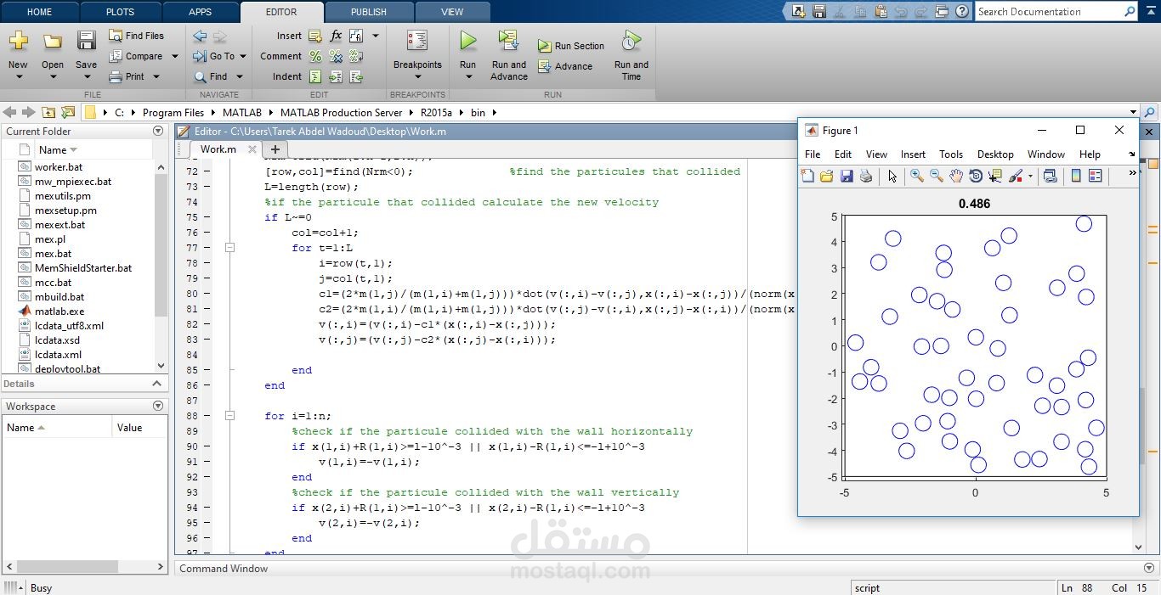Comment the selected code with %
Screen dimensions: 1161x595
point(315,56)
